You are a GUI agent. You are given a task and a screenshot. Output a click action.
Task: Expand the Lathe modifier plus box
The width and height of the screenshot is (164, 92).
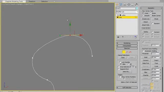(120, 15)
